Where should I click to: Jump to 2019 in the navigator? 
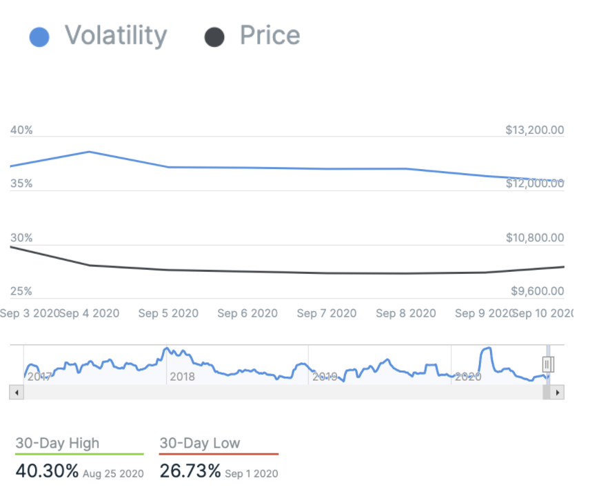[325, 377]
